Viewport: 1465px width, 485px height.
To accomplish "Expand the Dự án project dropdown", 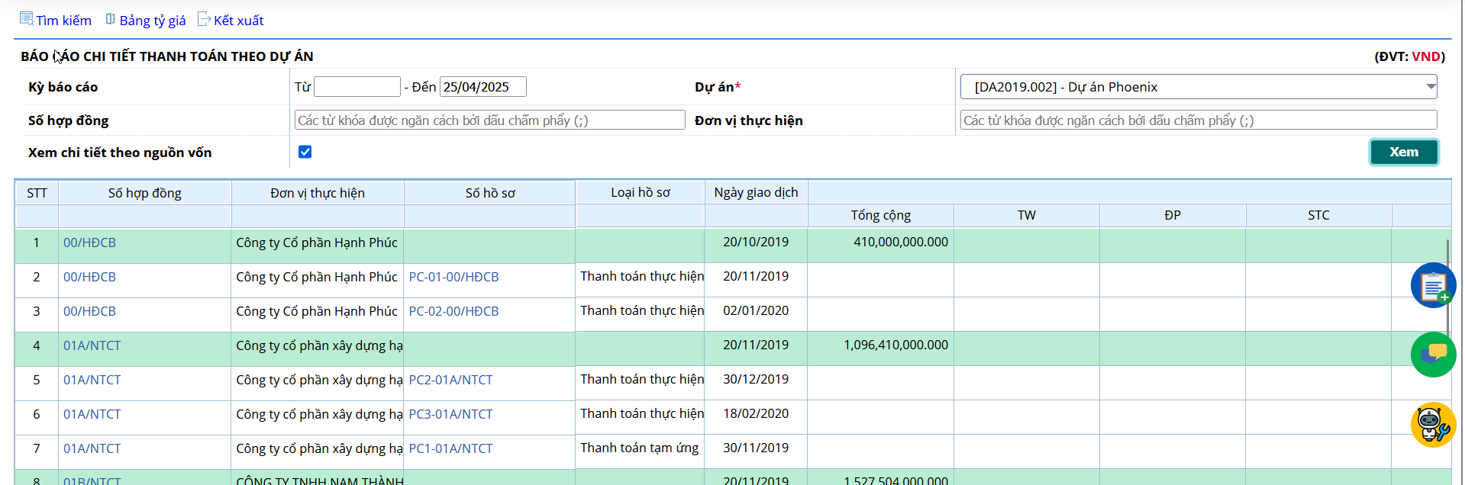I will (1199, 87).
